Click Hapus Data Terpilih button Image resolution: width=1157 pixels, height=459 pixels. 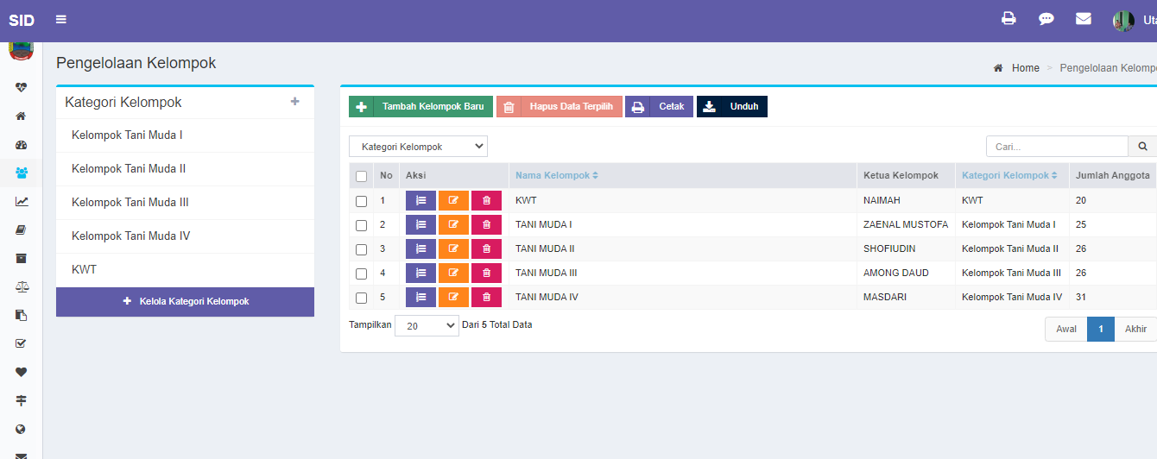coord(560,107)
